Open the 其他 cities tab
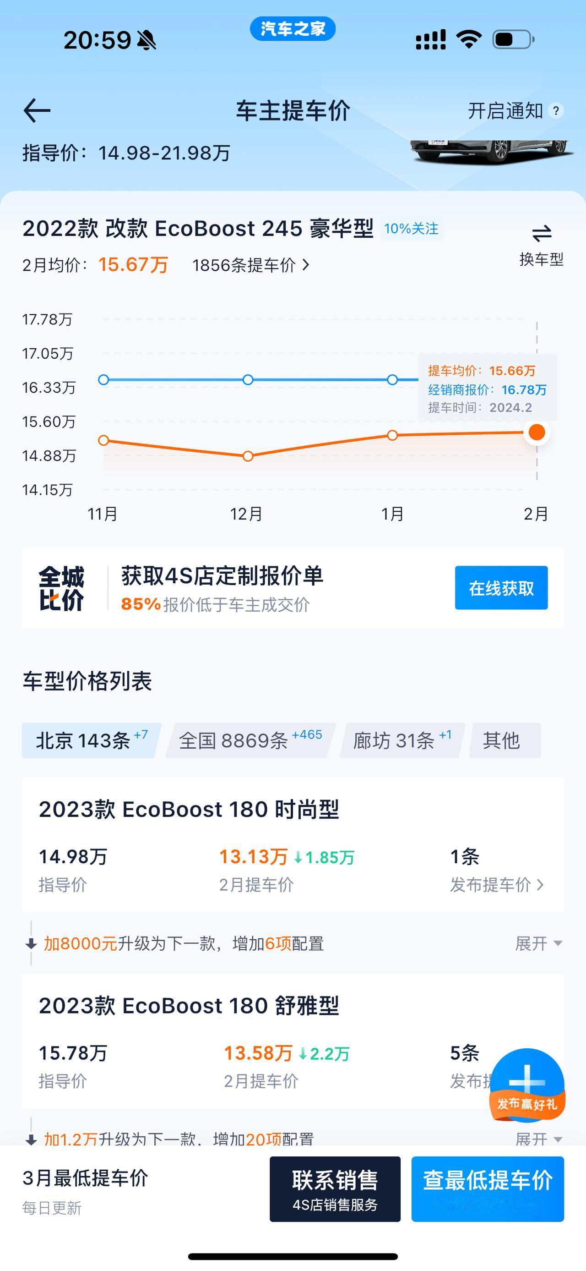Viewport: 586px width, 1271px height. (x=505, y=740)
